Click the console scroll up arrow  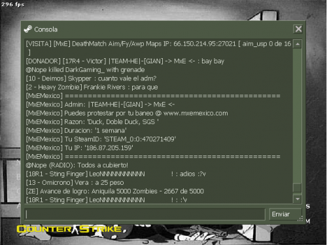point(298,44)
